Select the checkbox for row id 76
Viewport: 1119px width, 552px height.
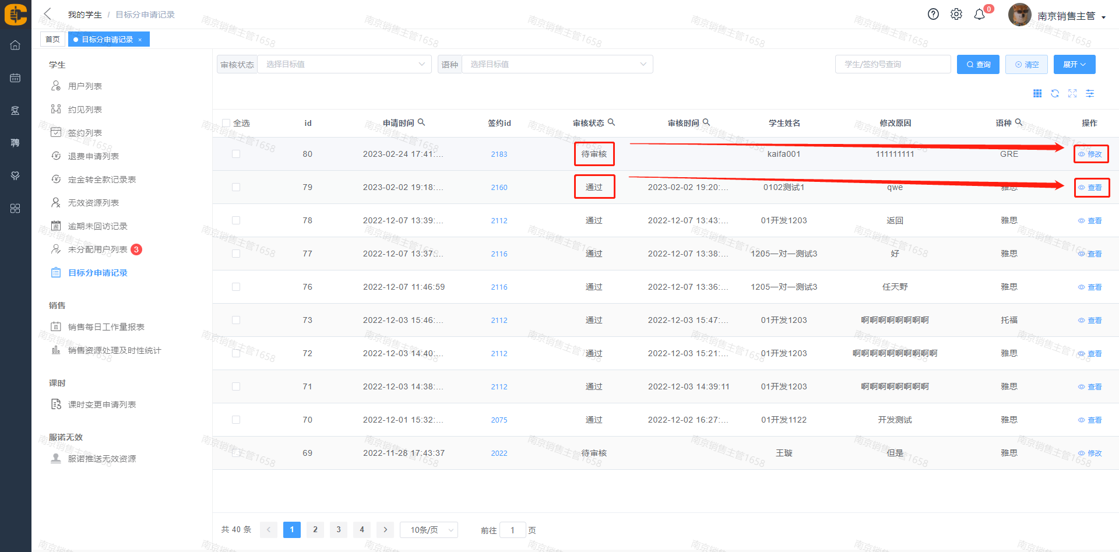pyautogui.click(x=236, y=287)
